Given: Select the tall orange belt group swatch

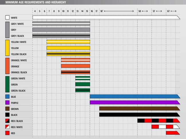Looking at the screenshot, I should [x=7, y=66].
